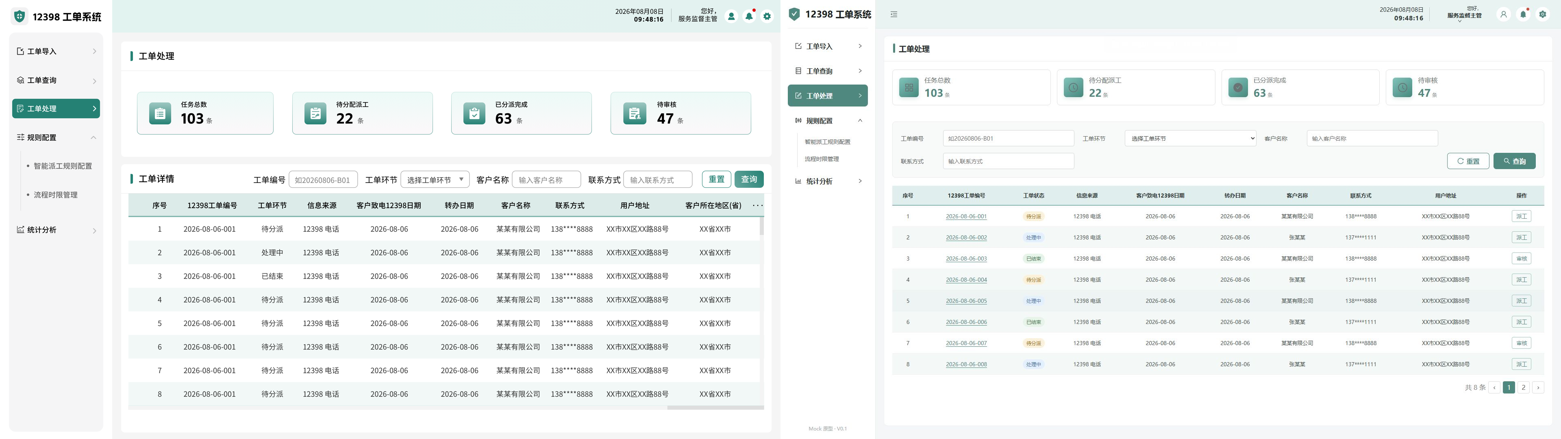This screenshot has height=439, width=1561.
Task: Open the user profile icon in right view
Action: 1503,15
